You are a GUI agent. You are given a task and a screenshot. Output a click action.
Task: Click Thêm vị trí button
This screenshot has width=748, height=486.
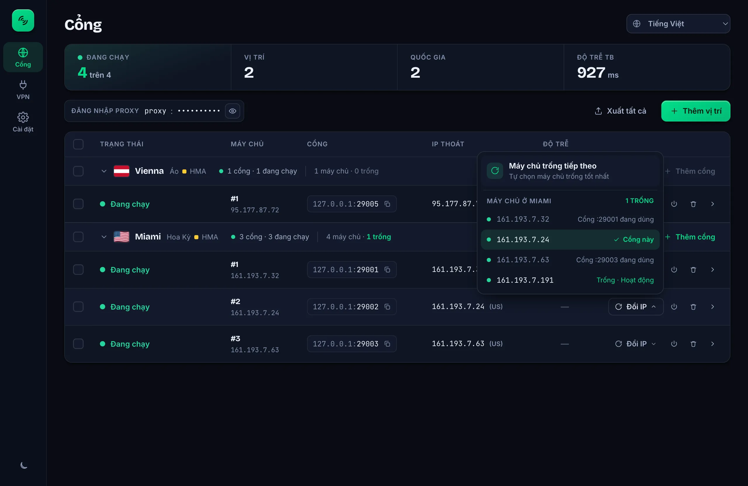(695, 111)
